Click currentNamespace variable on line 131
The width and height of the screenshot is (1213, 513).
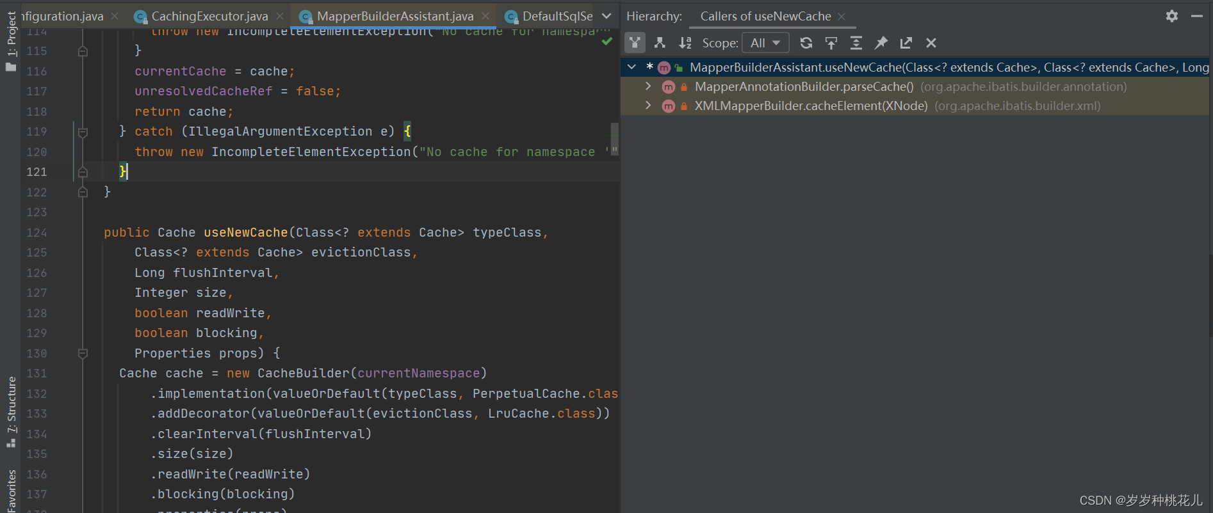419,373
